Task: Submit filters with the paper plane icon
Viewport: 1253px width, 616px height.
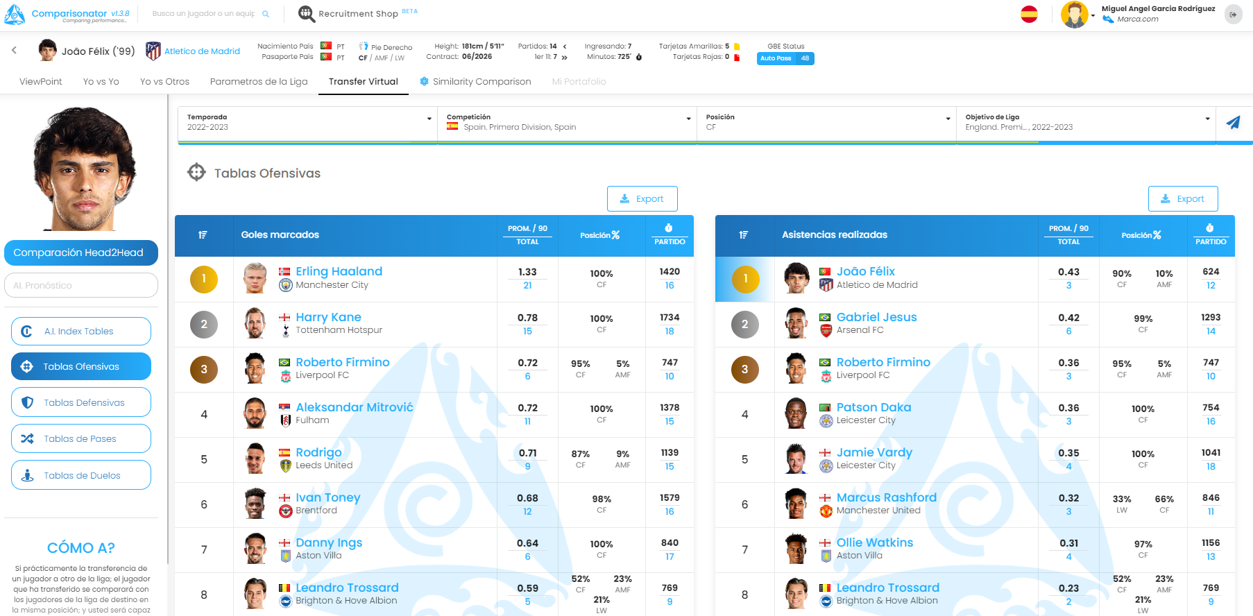Action: pos(1233,123)
